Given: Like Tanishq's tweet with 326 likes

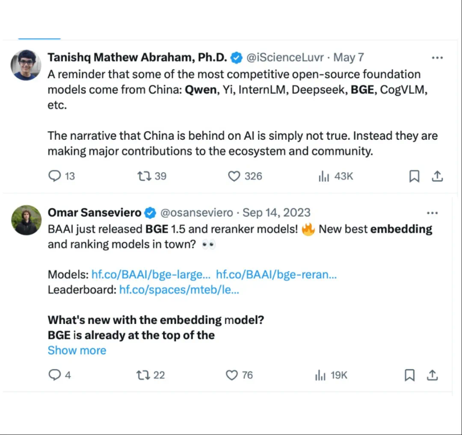Looking at the screenshot, I should (x=234, y=176).
